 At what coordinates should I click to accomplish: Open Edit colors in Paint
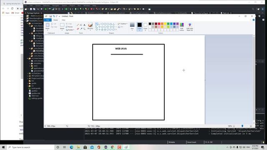click(x=182, y=27)
